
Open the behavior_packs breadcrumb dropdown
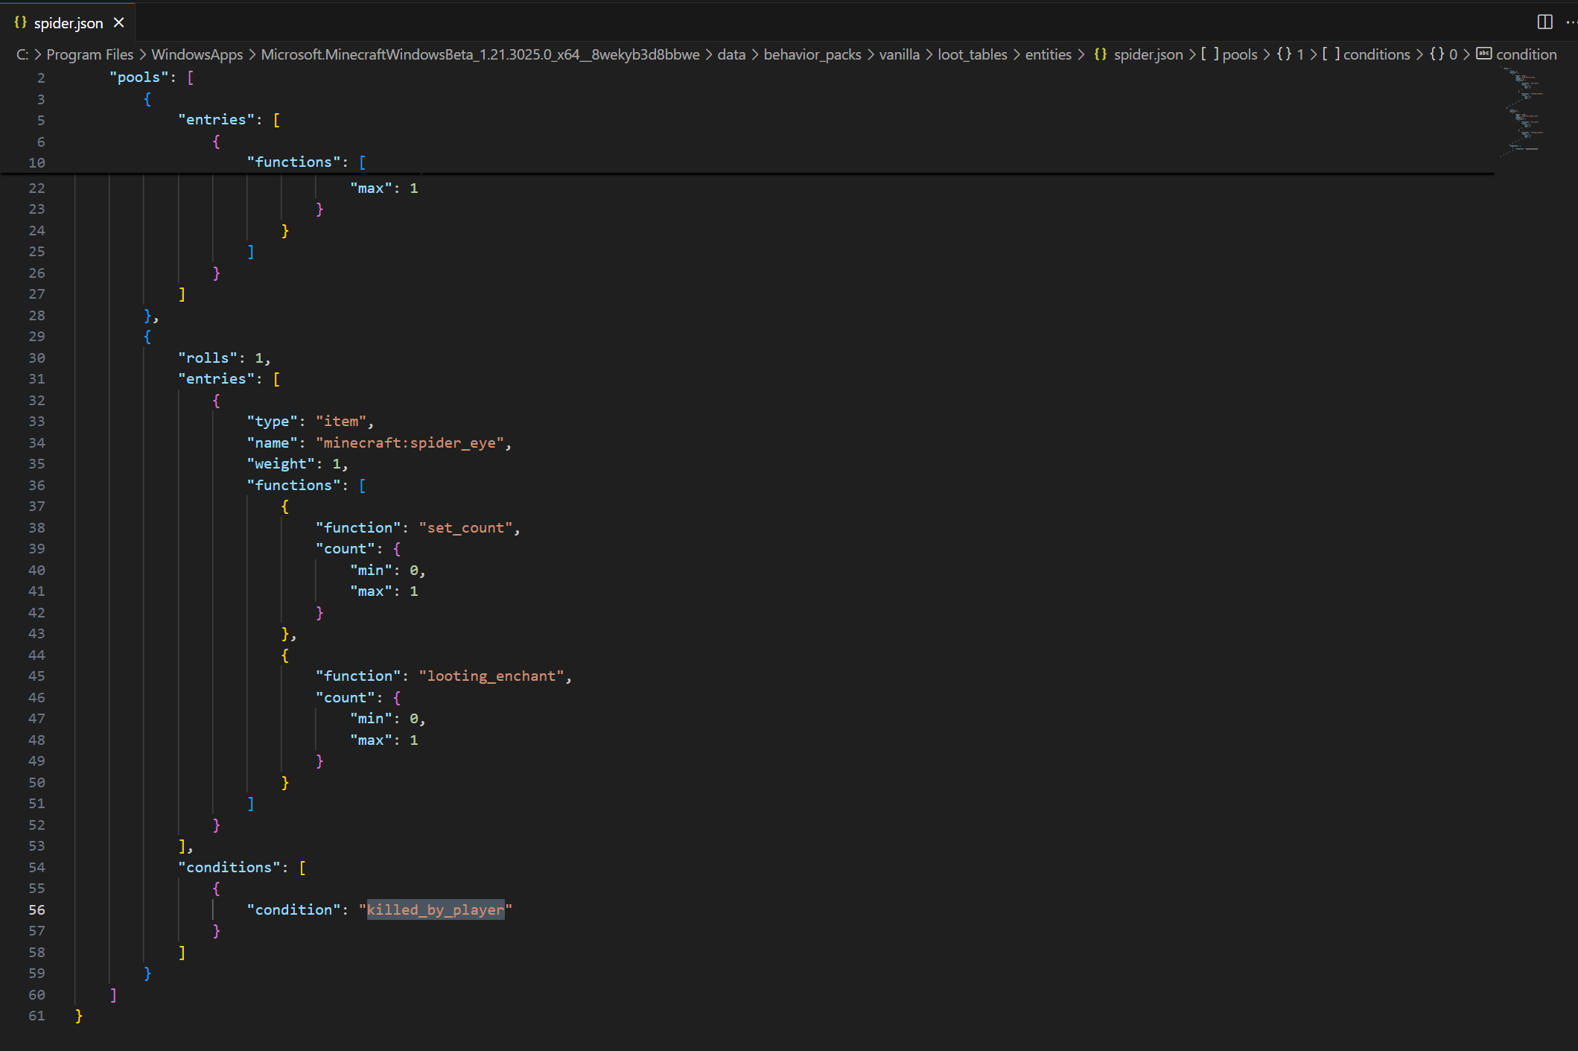click(812, 54)
